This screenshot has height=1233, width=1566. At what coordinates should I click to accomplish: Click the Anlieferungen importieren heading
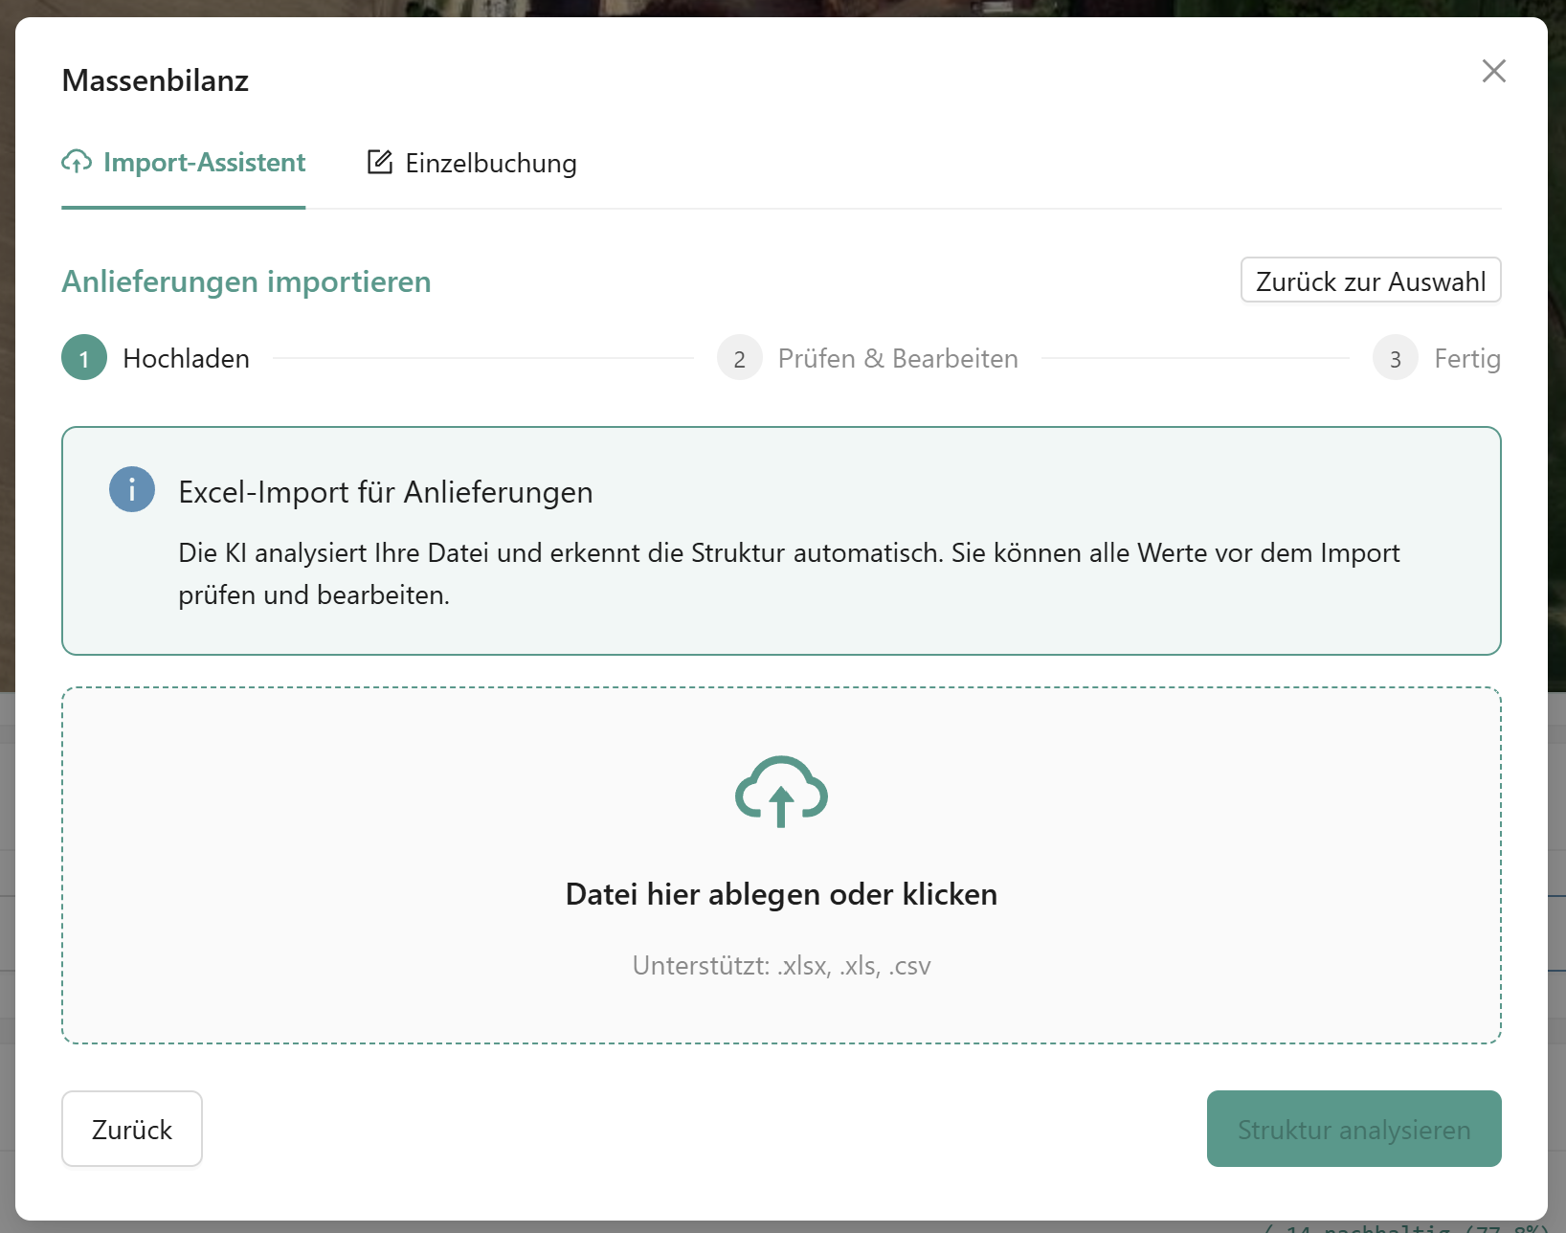(246, 281)
